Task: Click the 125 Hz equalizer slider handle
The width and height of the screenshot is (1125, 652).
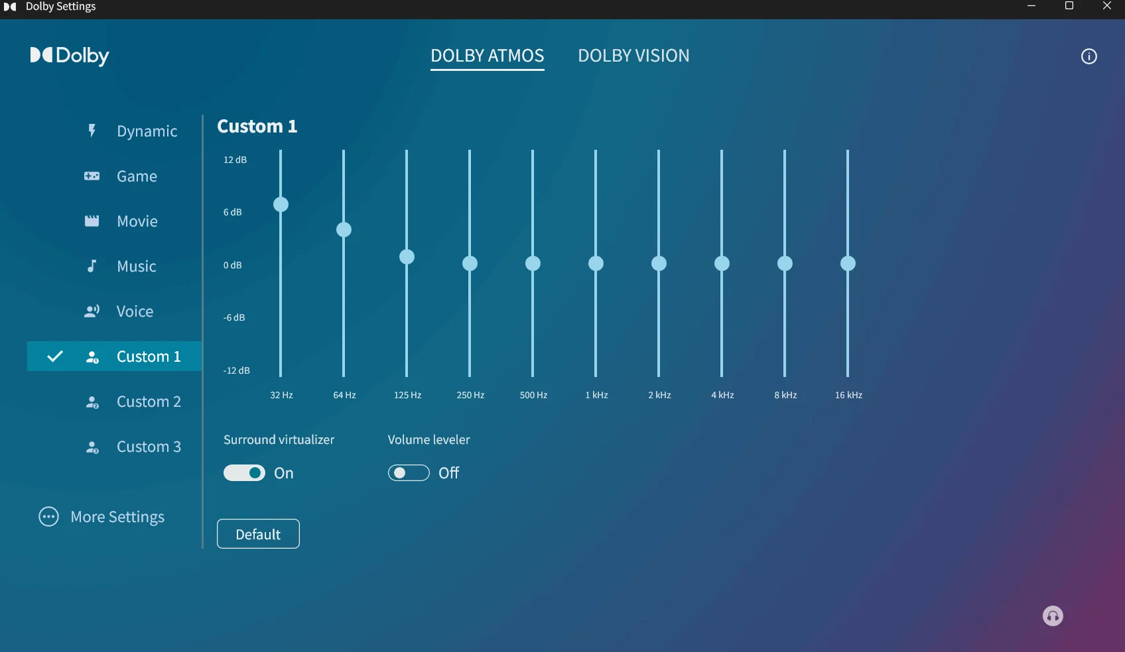Action: point(407,257)
